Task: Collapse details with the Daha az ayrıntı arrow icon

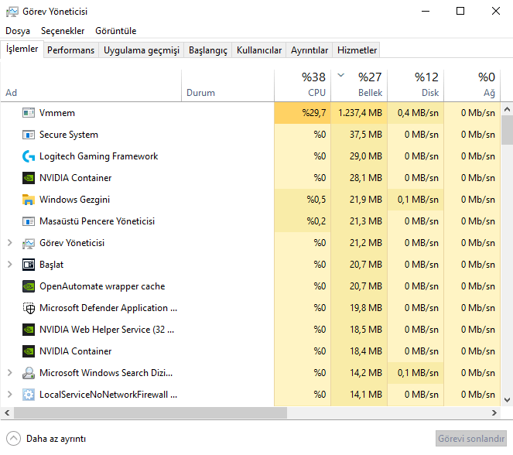Action: coord(13,439)
